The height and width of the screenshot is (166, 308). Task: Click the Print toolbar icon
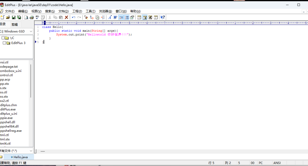[32, 17]
